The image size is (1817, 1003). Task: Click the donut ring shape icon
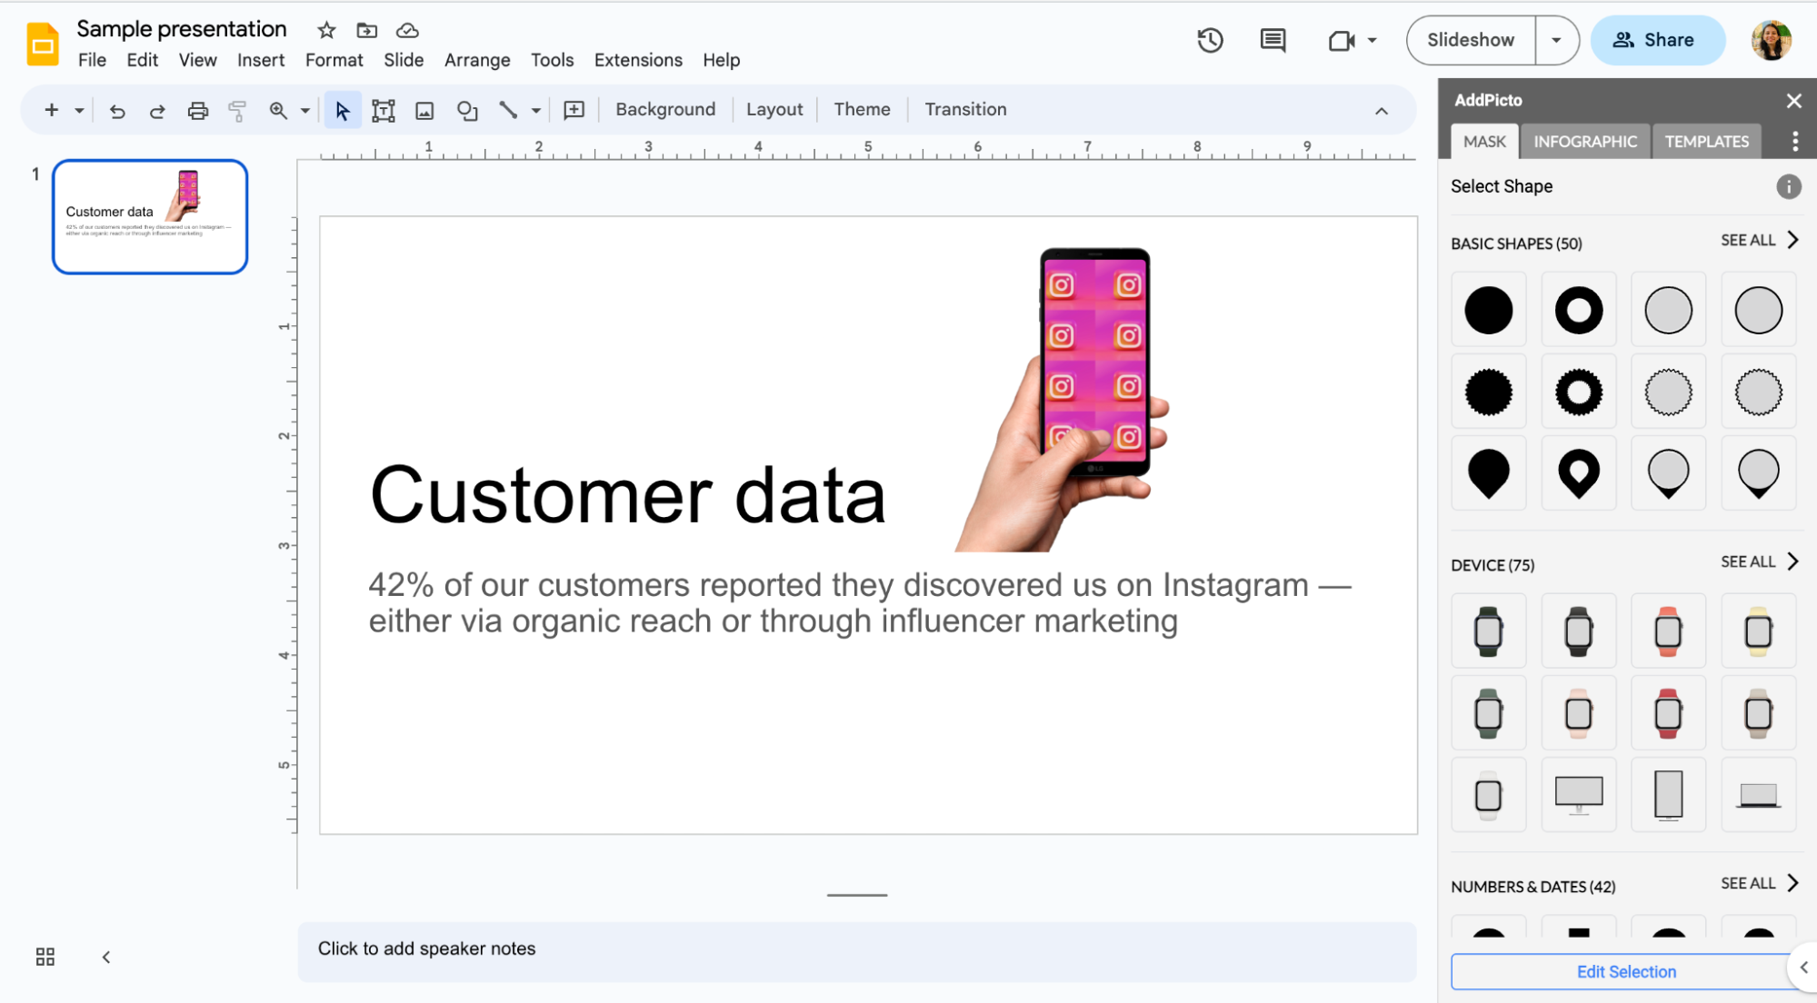(x=1577, y=310)
